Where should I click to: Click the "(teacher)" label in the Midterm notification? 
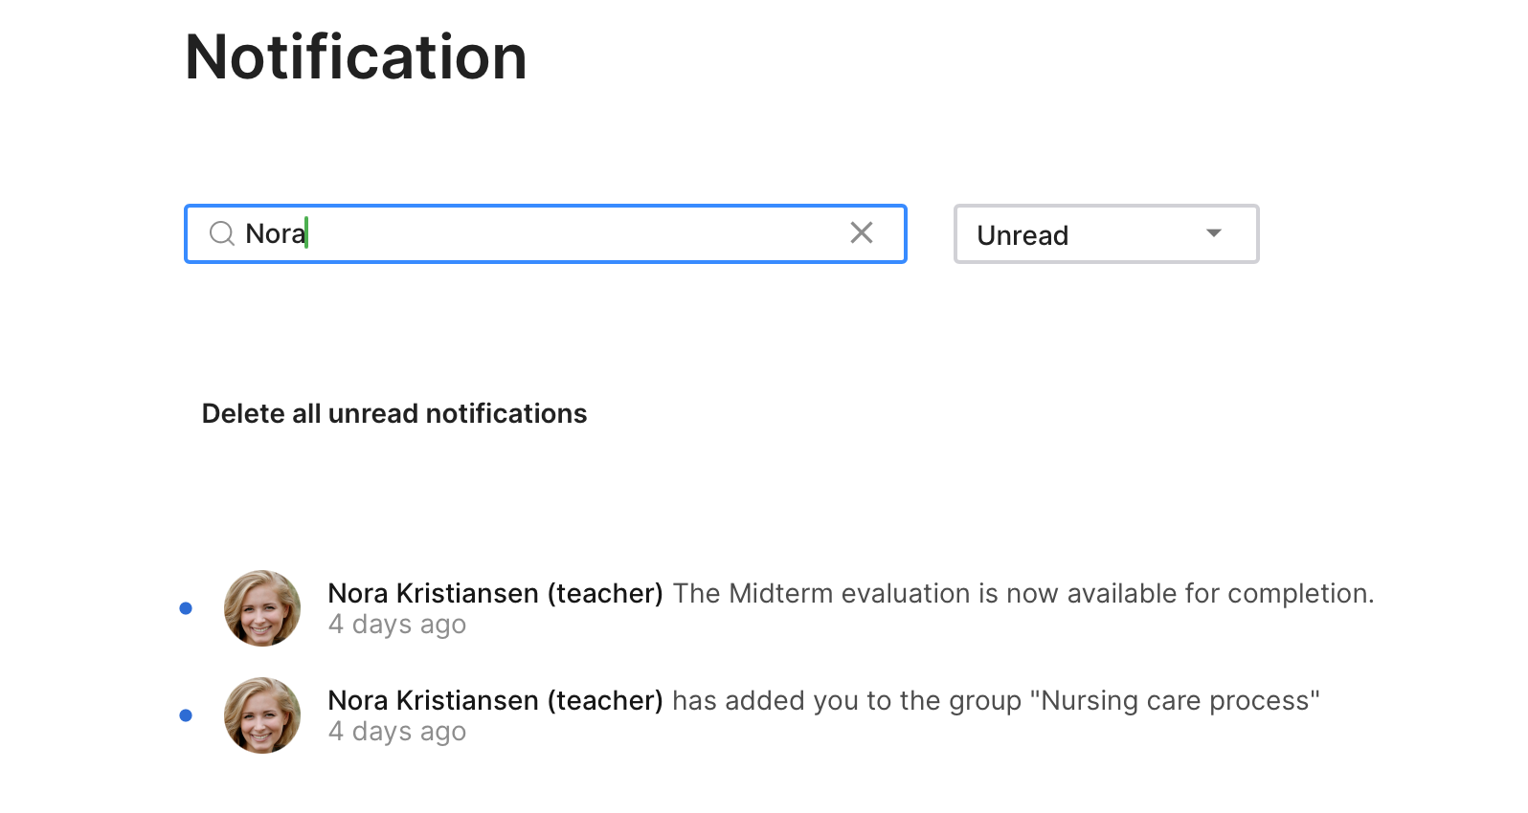point(605,594)
